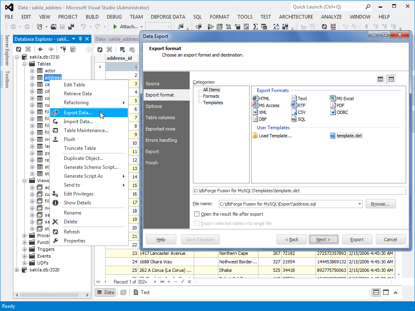Select the Templates category
This screenshot has width=415, height=311.
(213, 103)
